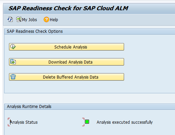Click 'Analysis executed successfully' status text

124,122
